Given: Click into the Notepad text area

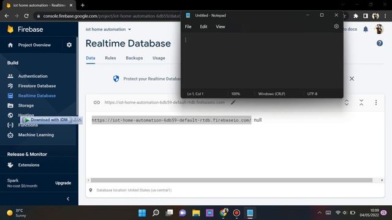Looking at the screenshot, I should coord(262,61).
